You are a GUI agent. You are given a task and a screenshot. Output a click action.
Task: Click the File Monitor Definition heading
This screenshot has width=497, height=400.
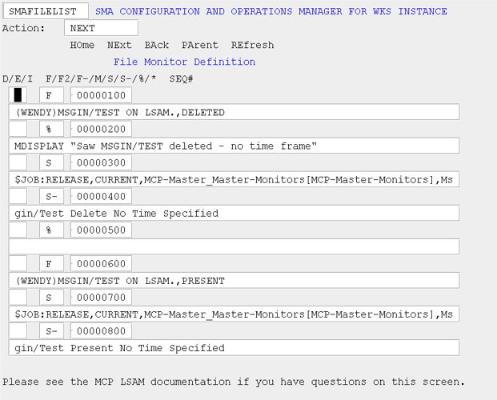coord(184,62)
